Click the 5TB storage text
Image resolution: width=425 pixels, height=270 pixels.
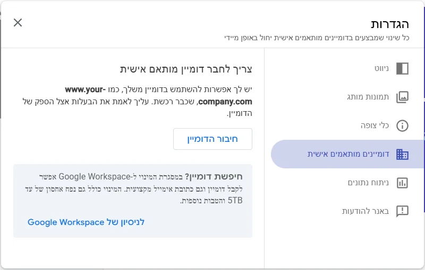pyautogui.click(x=235, y=201)
